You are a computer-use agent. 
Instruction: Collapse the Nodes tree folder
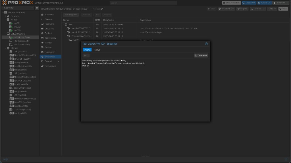click(x=5, y=20)
